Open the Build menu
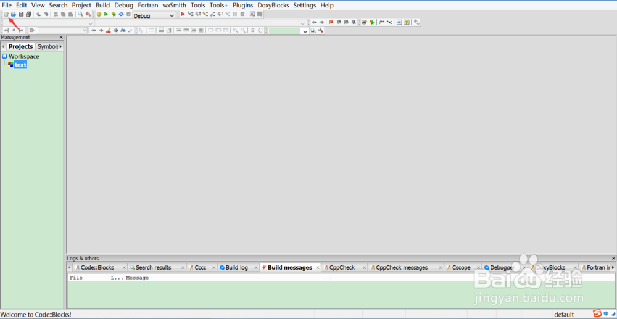 point(102,5)
